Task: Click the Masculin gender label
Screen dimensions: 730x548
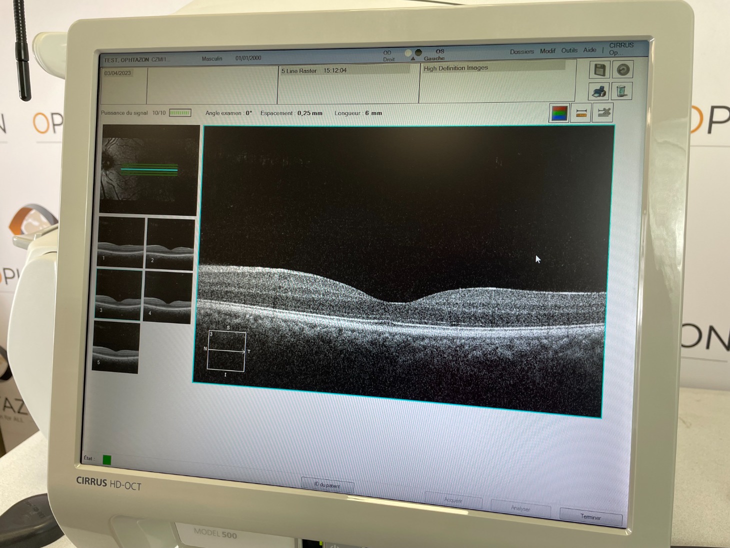Action: pyautogui.click(x=212, y=59)
